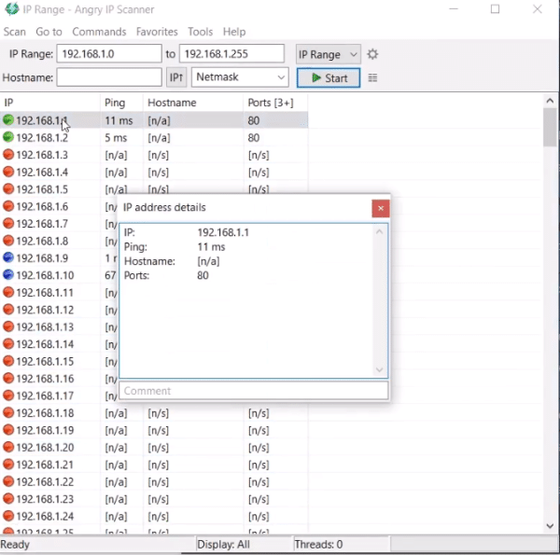Click the Ready status text

click(x=15, y=545)
